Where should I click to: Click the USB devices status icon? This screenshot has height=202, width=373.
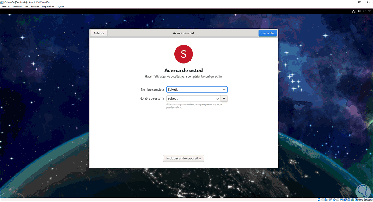click(334, 200)
